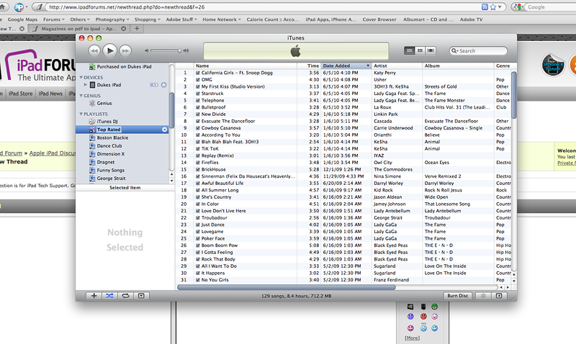The width and height of the screenshot is (576, 344).
Task: Click the iTunes volume slider
Action: (x=166, y=50)
